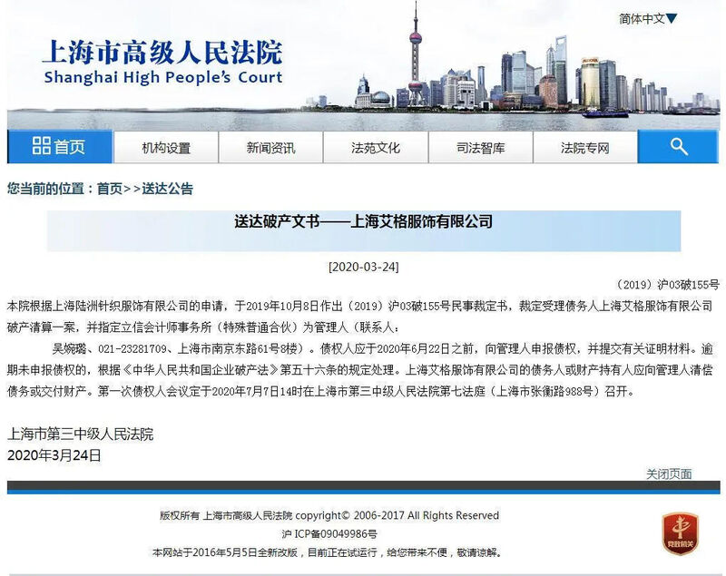This screenshot has height=576, width=726.
Task: Click the search magnifier icon
Action: pyautogui.click(x=678, y=147)
